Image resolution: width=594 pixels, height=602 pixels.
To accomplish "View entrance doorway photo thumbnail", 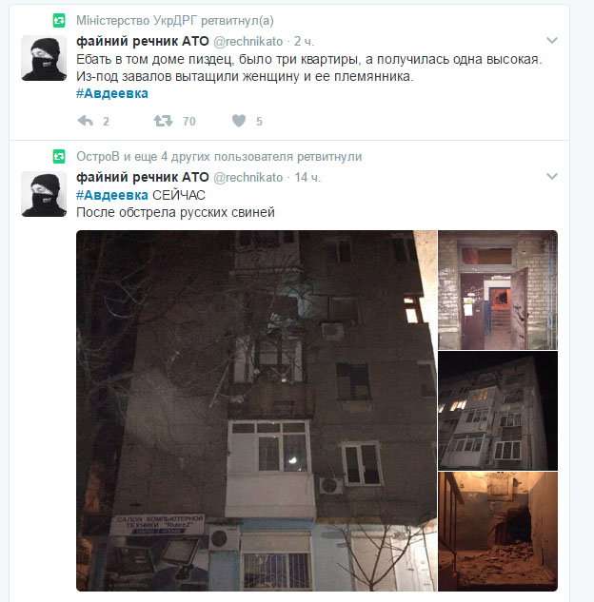I will [498, 290].
